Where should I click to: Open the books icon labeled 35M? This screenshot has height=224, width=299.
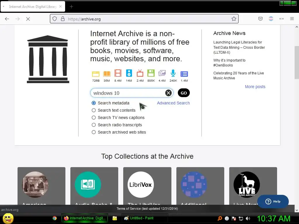tap(107, 74)
